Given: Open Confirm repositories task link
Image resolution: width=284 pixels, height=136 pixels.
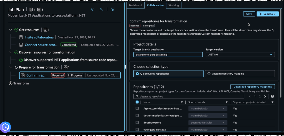Looking at the screenshot, I should click(37, 75).
